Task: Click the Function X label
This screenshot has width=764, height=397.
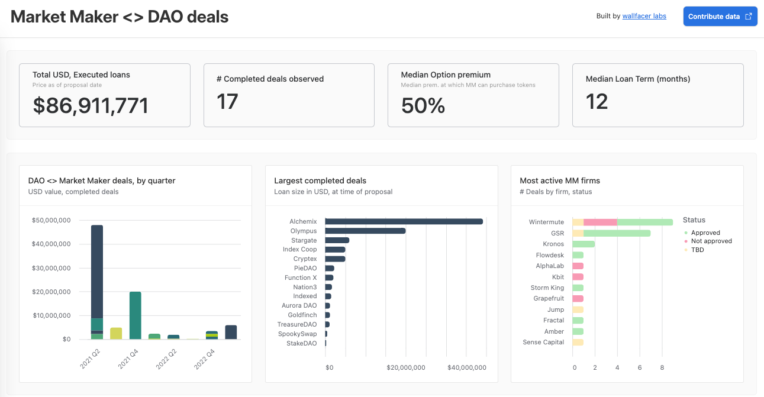Action: click(x=301, y=277)
